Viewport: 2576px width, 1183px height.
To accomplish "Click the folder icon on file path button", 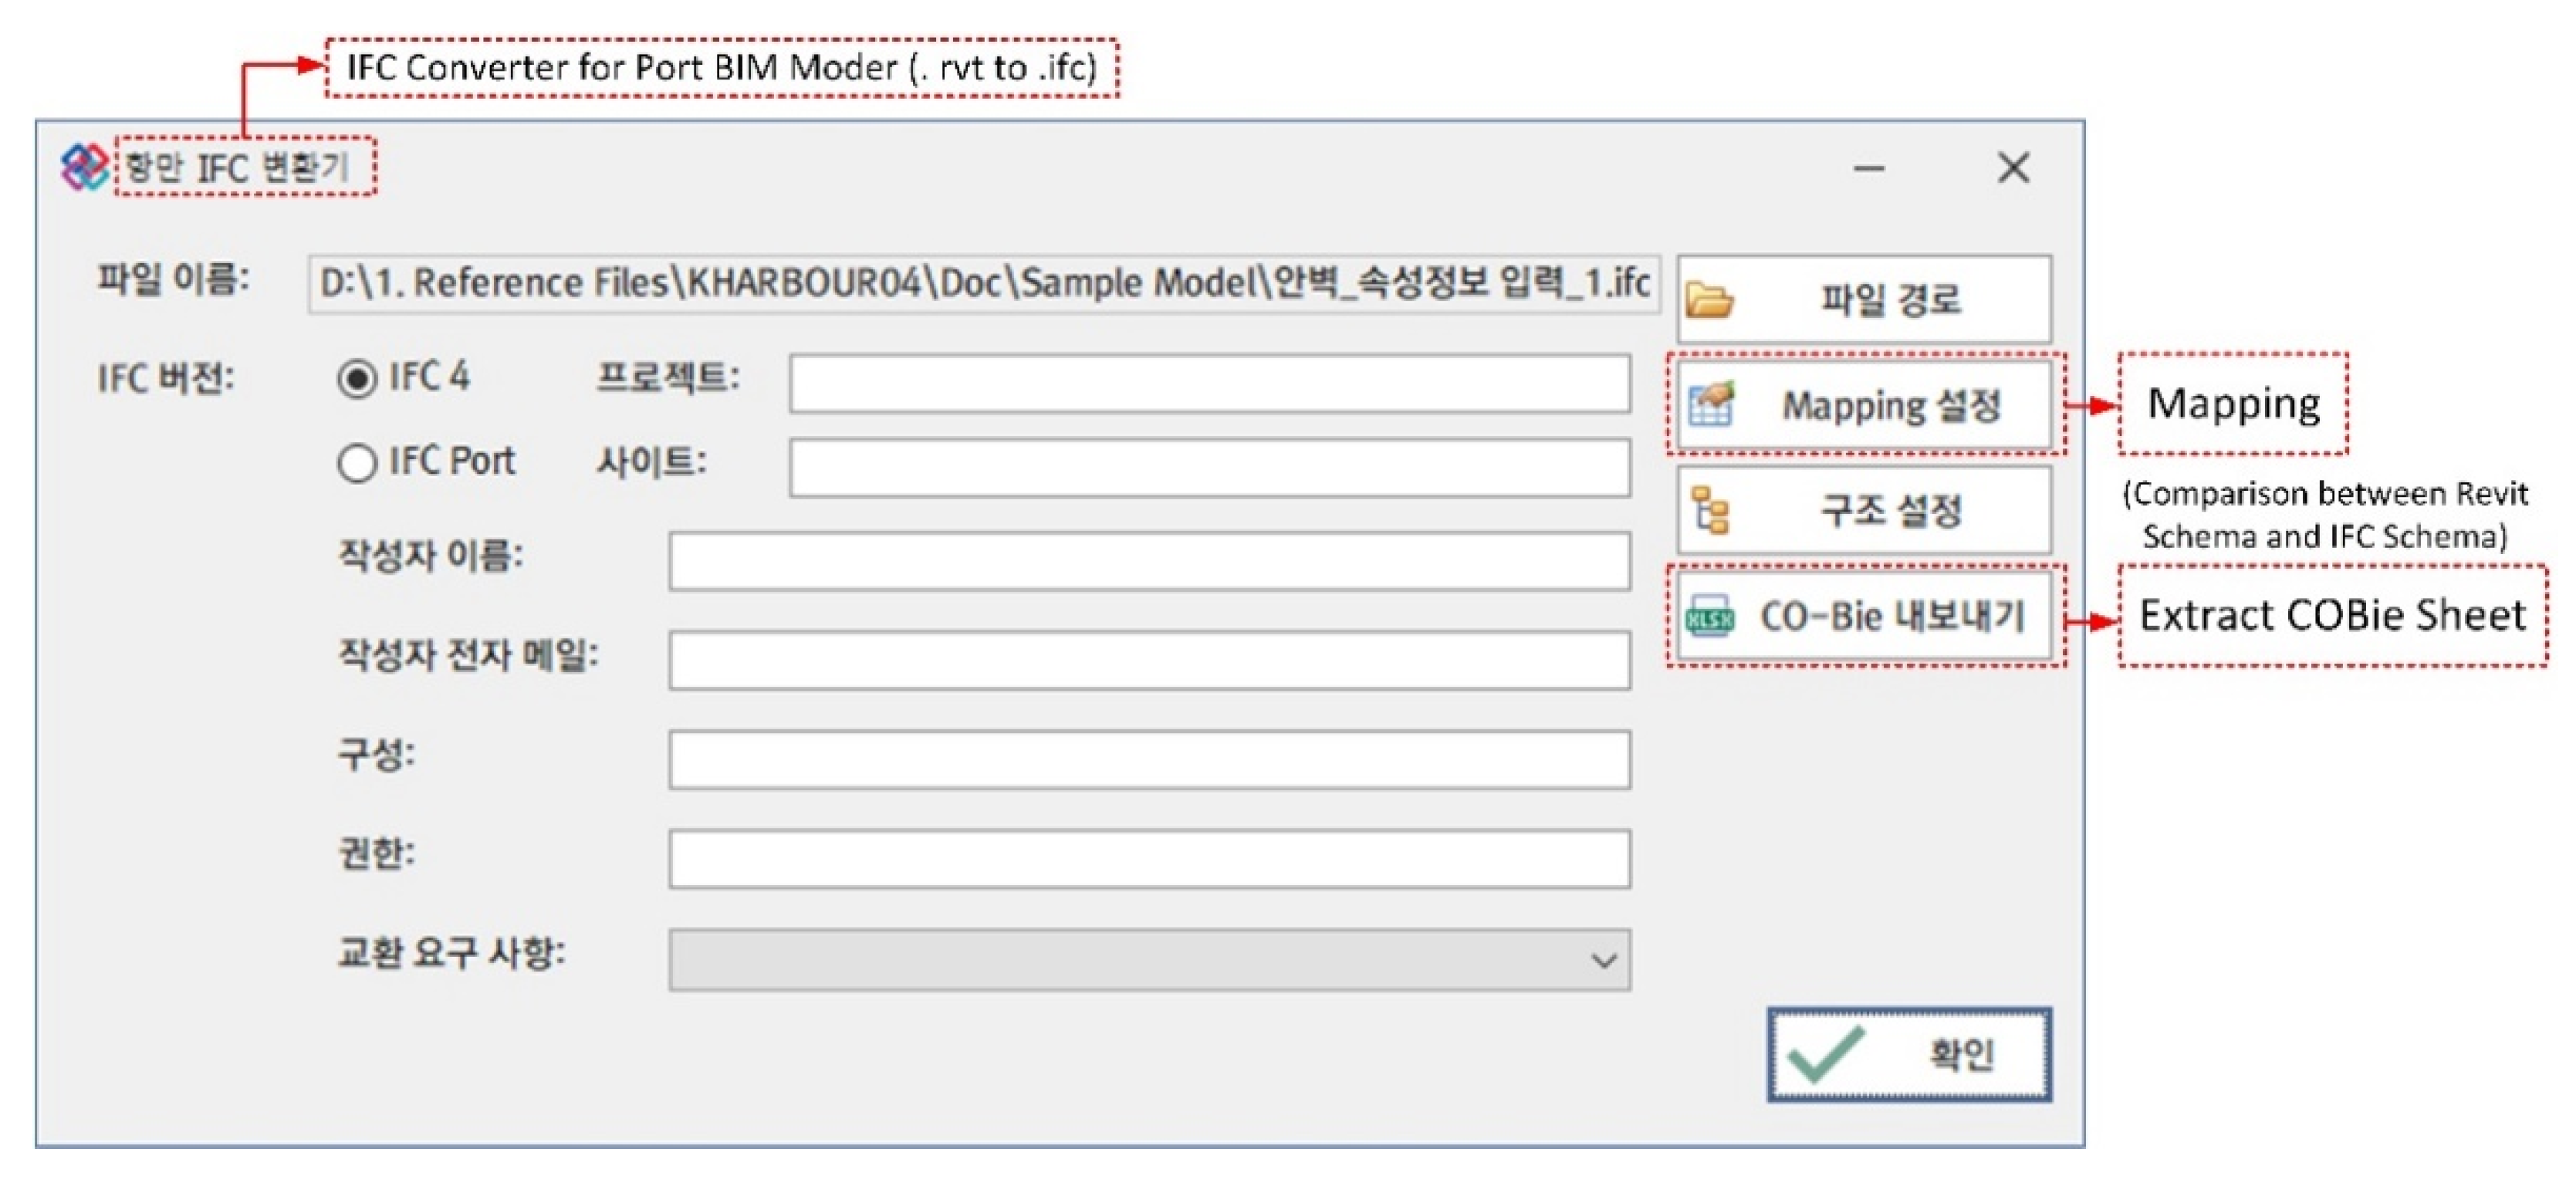I will [1710, 299].
